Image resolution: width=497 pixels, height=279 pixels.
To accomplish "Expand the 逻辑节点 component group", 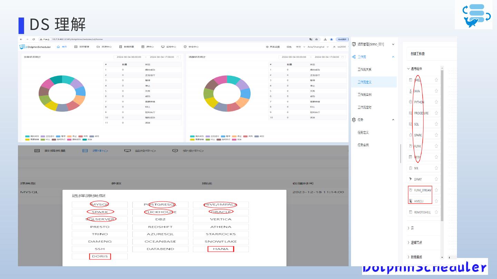I will coord(416,242).
